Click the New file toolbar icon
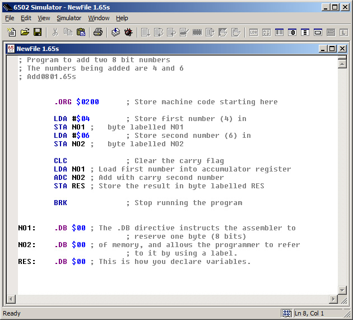 pos(12,33)
